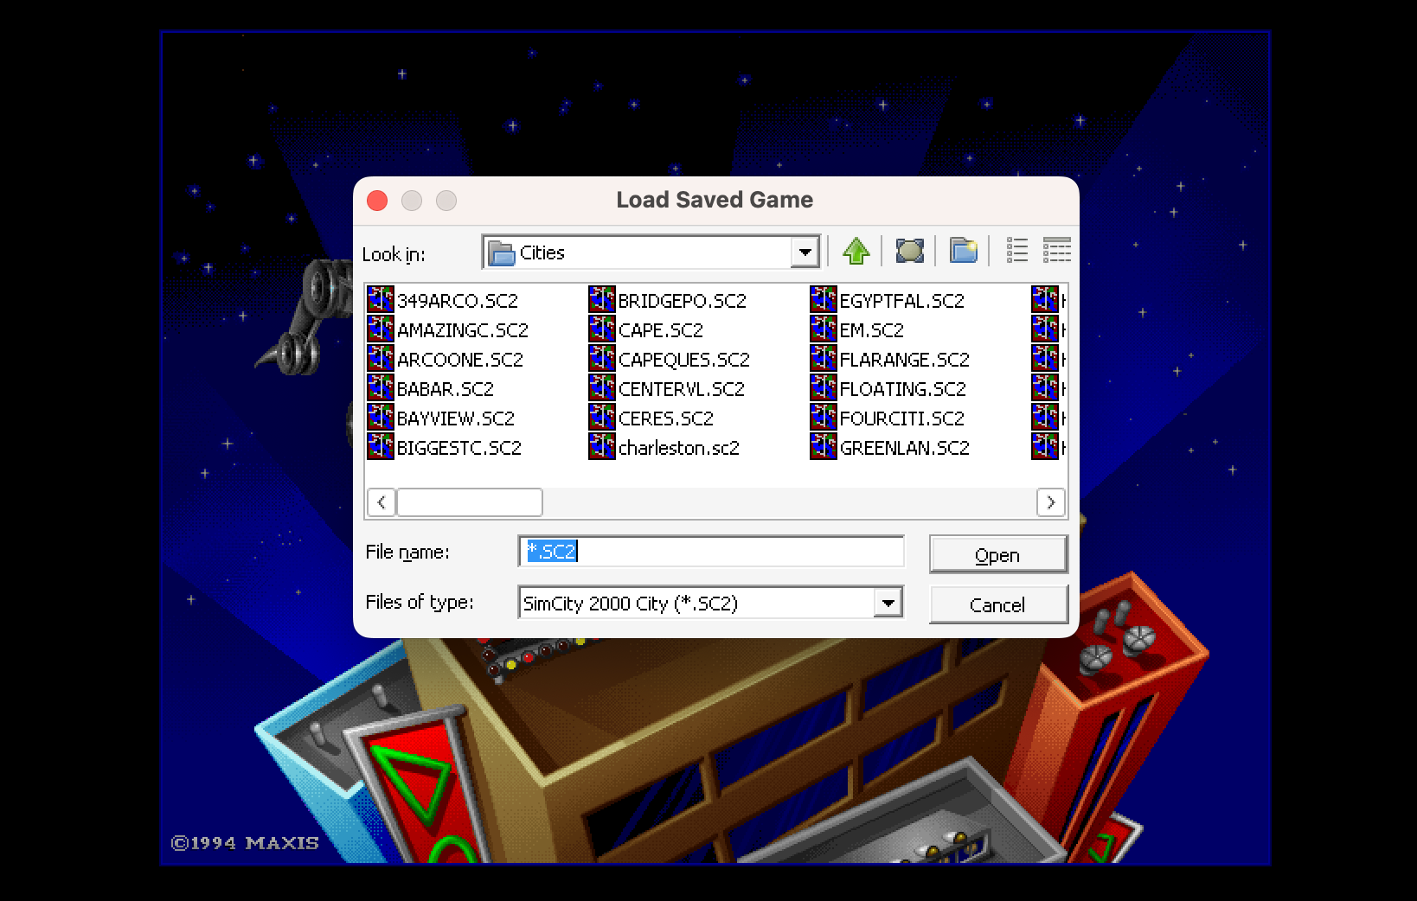Click the File name input field
Viewport: 1417px width, 901px height.
coord(711,552)
